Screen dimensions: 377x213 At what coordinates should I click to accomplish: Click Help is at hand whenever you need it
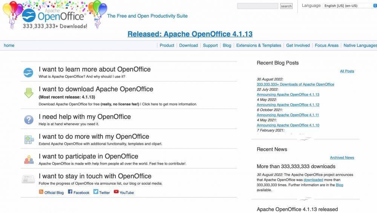[x=69, y=124]
